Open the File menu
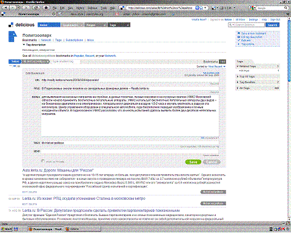 point(55,8)
